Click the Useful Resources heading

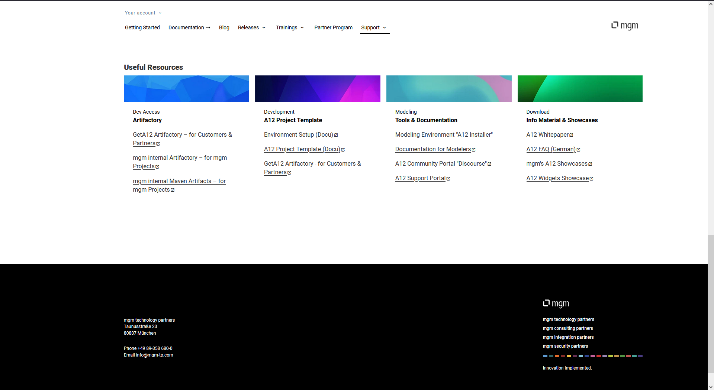154,67
